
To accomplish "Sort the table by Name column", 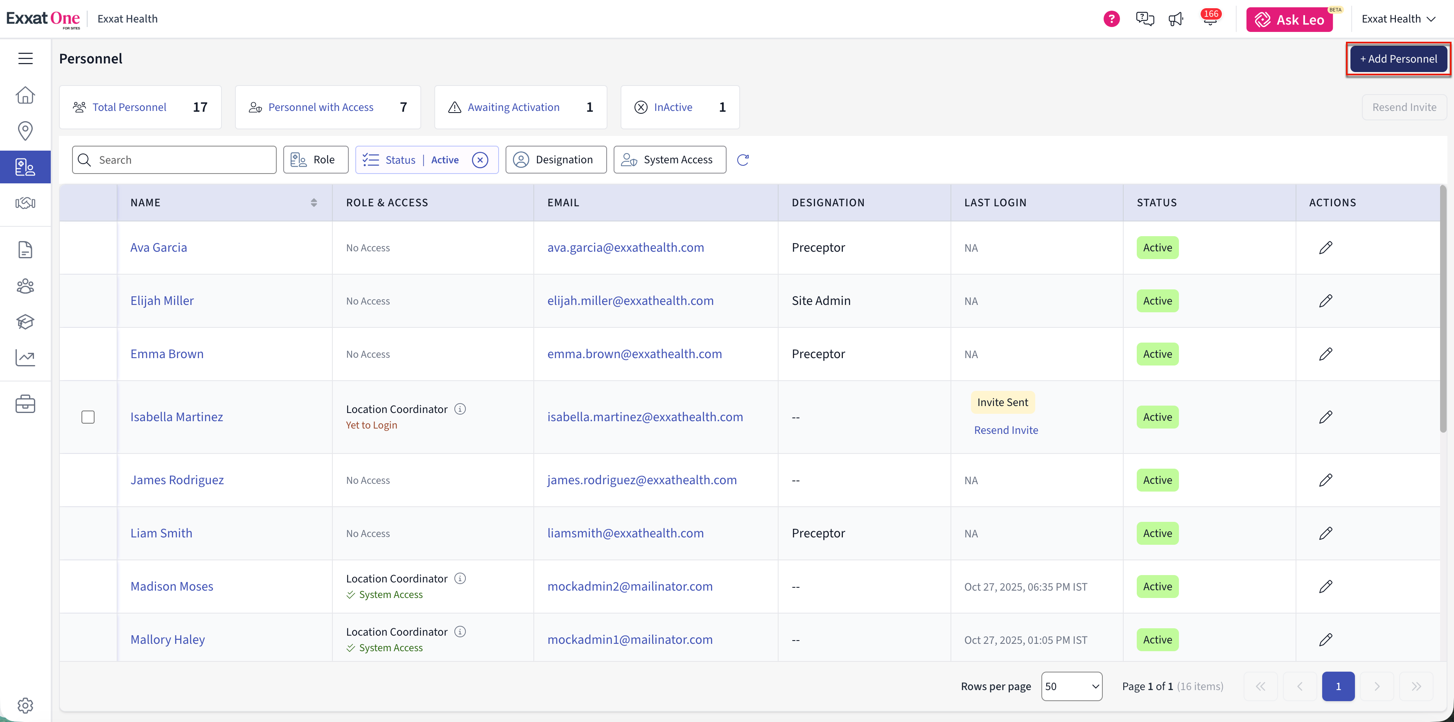I will [314, 203].
